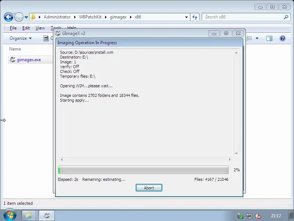Open the network tray icon
294x221 pixels.
click(249, 216)
